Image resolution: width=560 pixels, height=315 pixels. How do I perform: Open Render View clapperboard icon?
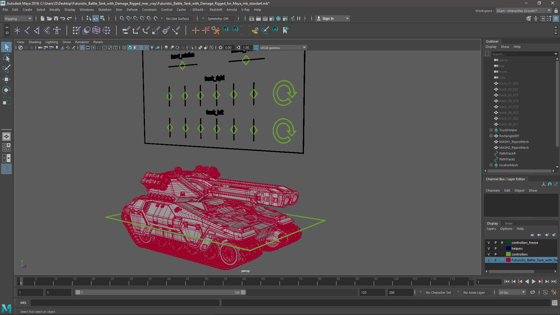point(252,18)
